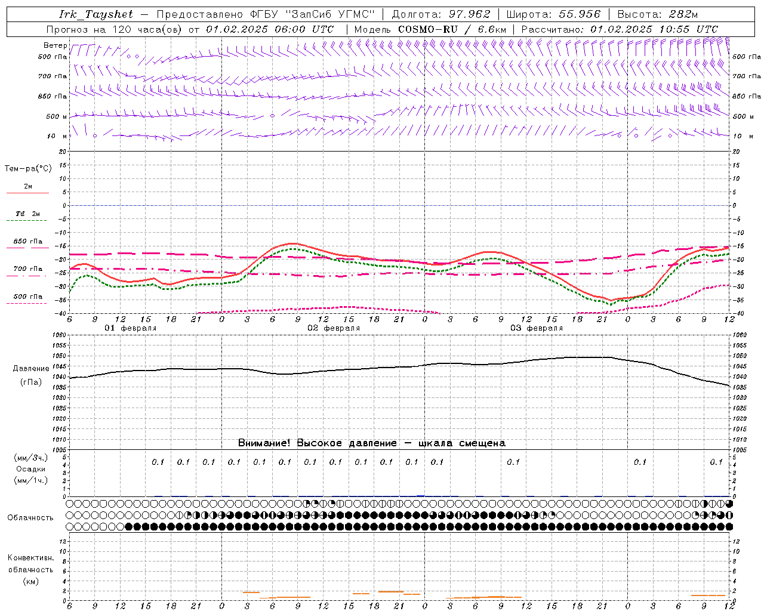Click the (мм/3ч.) precipitation unit label
The height and width of the screenshot is (611, 764).
pyautogui.click(x=30, y=458)
